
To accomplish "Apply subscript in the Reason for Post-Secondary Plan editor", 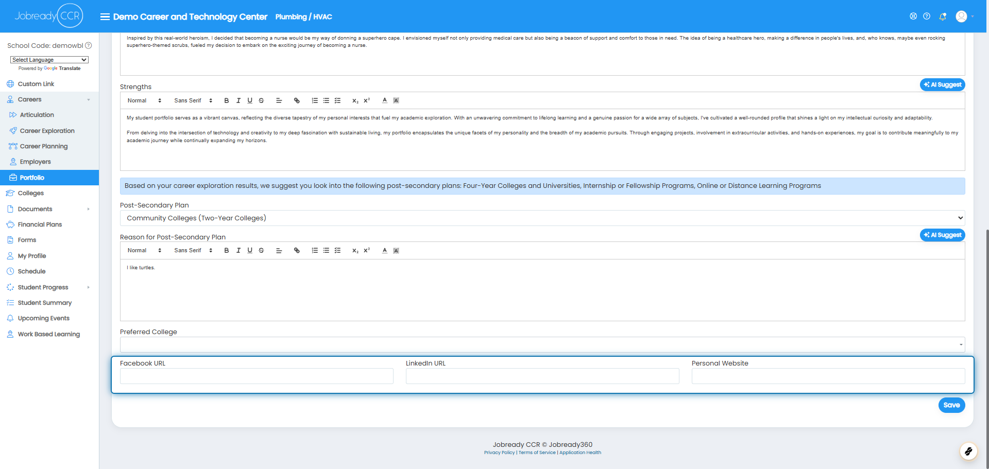I will pos(355,250).
